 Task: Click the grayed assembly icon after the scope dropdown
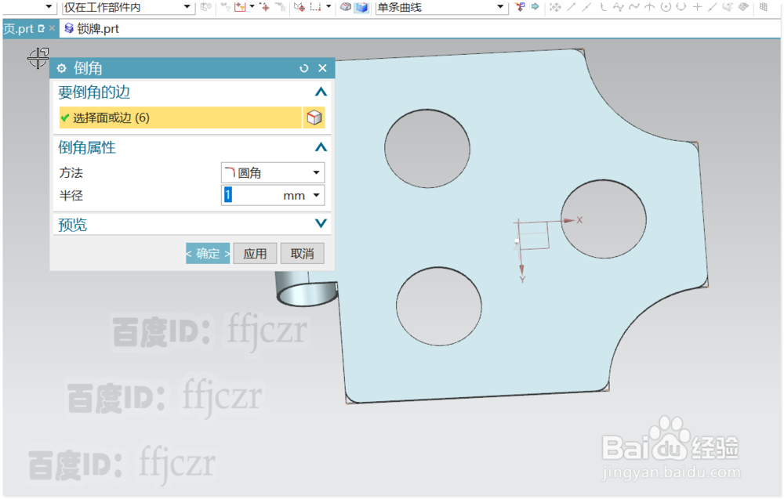205,6
